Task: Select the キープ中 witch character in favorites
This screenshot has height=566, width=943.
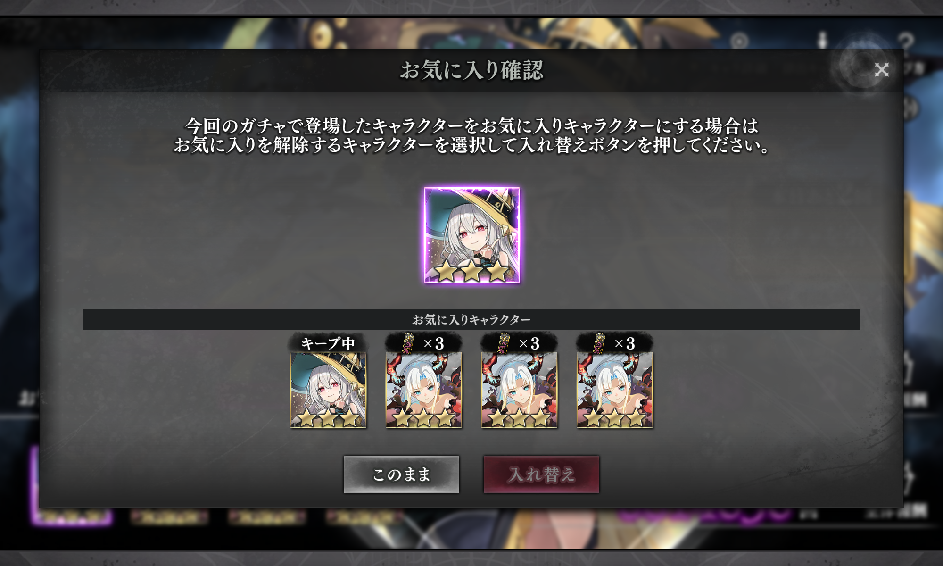Action: click(328, 390)
